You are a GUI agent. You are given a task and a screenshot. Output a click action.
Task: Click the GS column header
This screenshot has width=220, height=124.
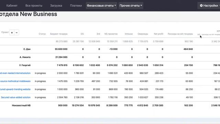click(x=82, y=34)
